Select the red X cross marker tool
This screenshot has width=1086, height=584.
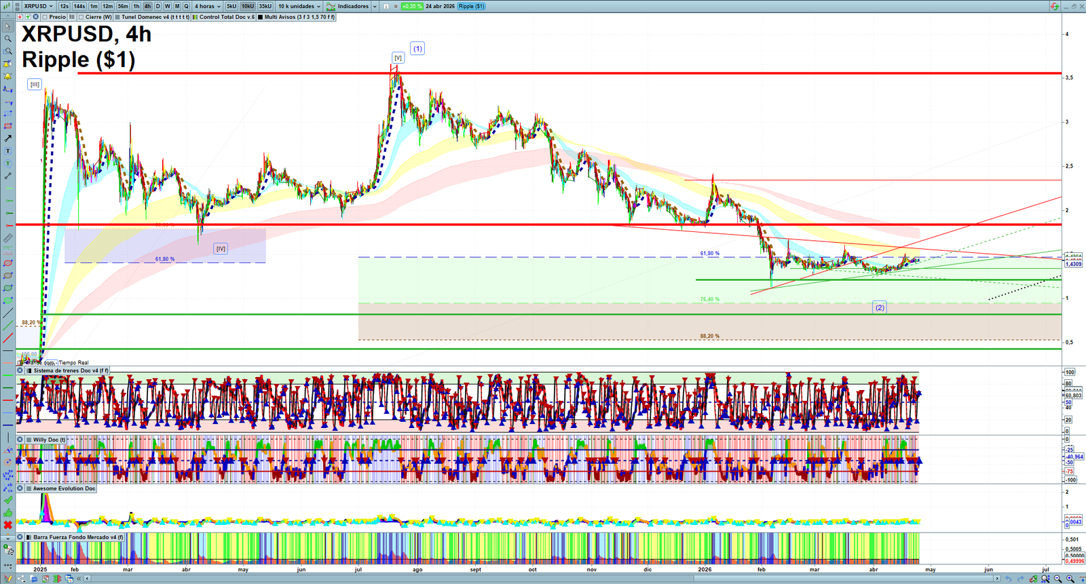8,525
